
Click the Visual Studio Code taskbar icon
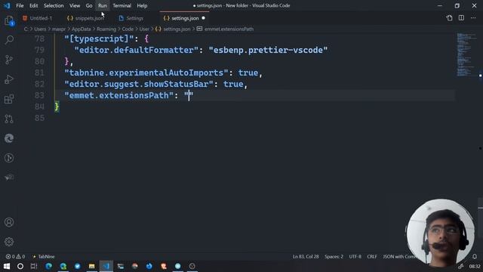[x=106, y=266]
